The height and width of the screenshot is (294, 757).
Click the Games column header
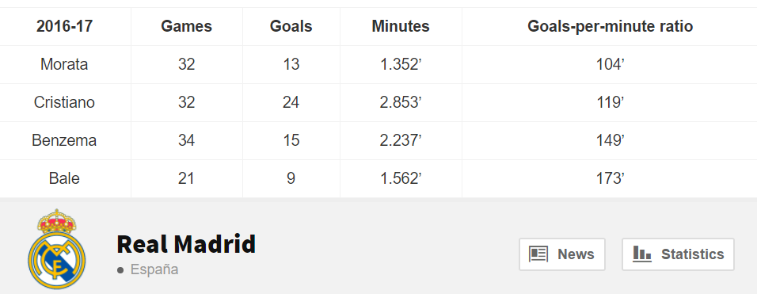click(186, 26)
